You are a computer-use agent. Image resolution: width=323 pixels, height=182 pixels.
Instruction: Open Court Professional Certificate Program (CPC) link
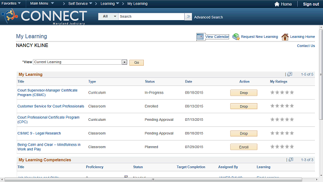click(48, 119)
